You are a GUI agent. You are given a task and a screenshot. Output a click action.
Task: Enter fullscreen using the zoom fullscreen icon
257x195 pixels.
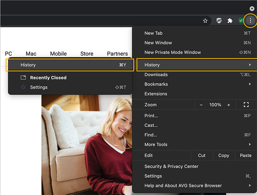point(246,105)
